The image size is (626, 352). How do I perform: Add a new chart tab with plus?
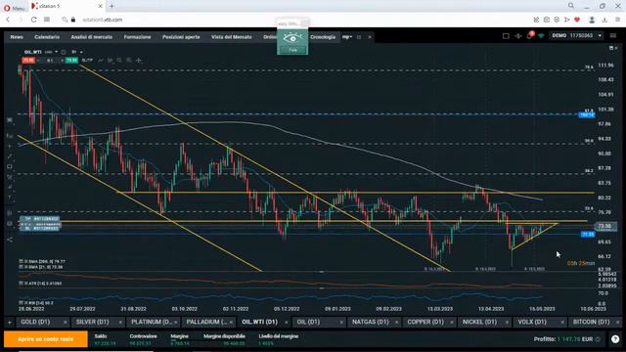10,322
